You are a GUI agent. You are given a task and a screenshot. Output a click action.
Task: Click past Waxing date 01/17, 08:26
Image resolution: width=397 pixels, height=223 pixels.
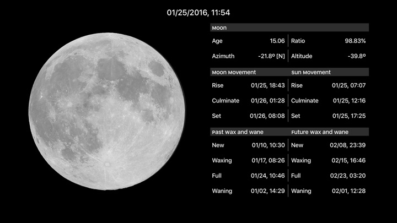coord(268,160)
